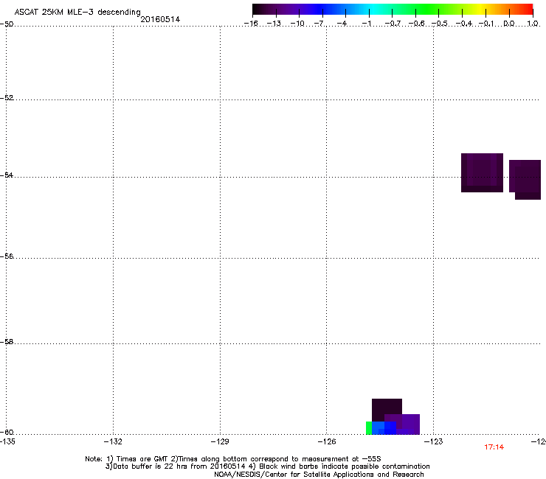Click the longitude label "-135"
Viewport: 546px width, 479px height.
point(7,441)
